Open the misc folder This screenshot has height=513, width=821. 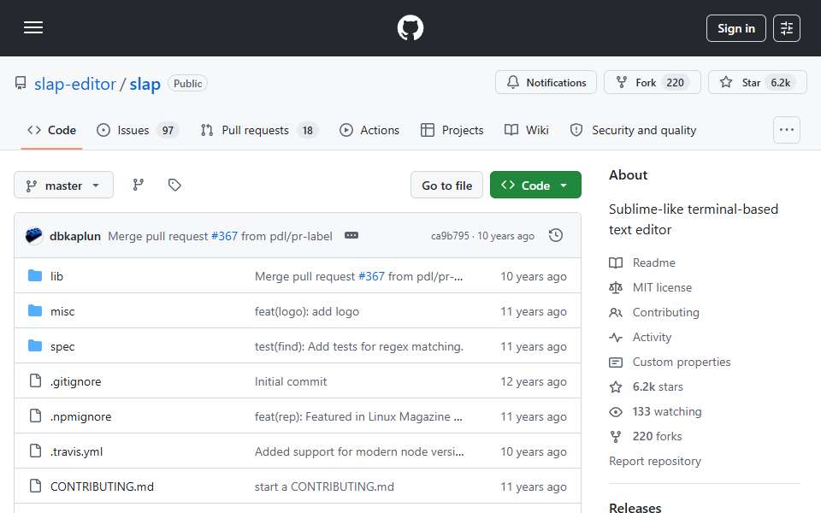click(62, 311)
